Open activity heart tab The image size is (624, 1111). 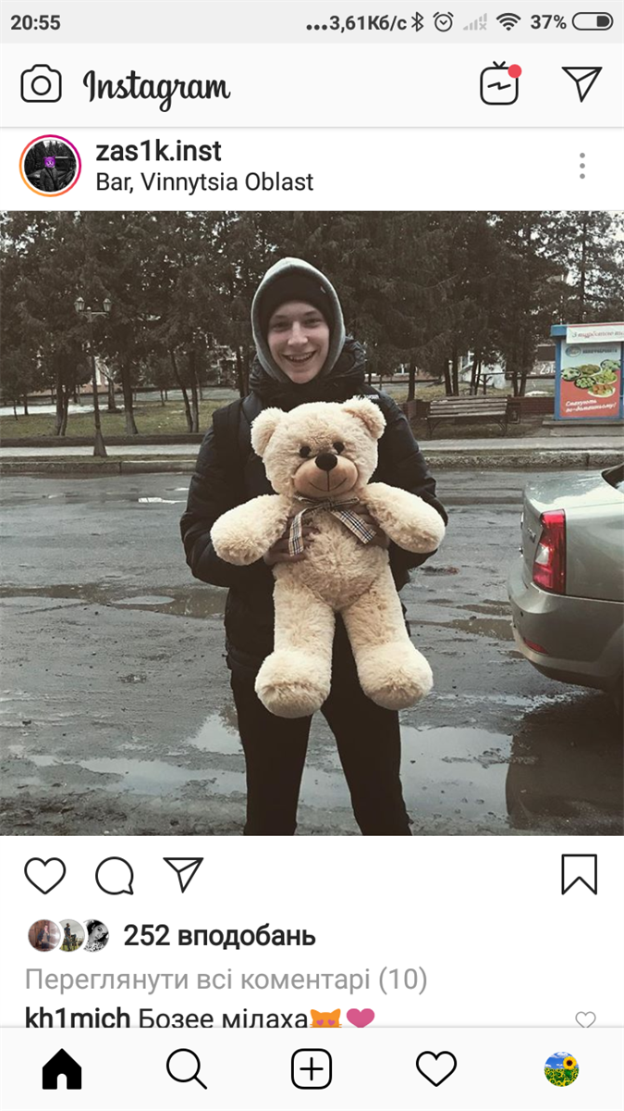(436, 1070)
